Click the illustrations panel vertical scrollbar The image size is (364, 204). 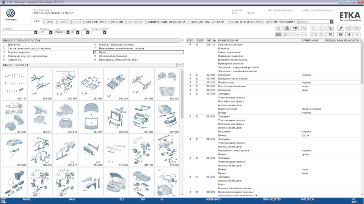(182, 113)
